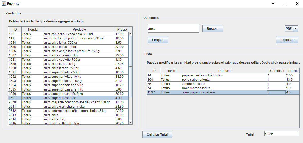
Task: Select row arroz superior tottus 10 kg
Action: [68, 76]
